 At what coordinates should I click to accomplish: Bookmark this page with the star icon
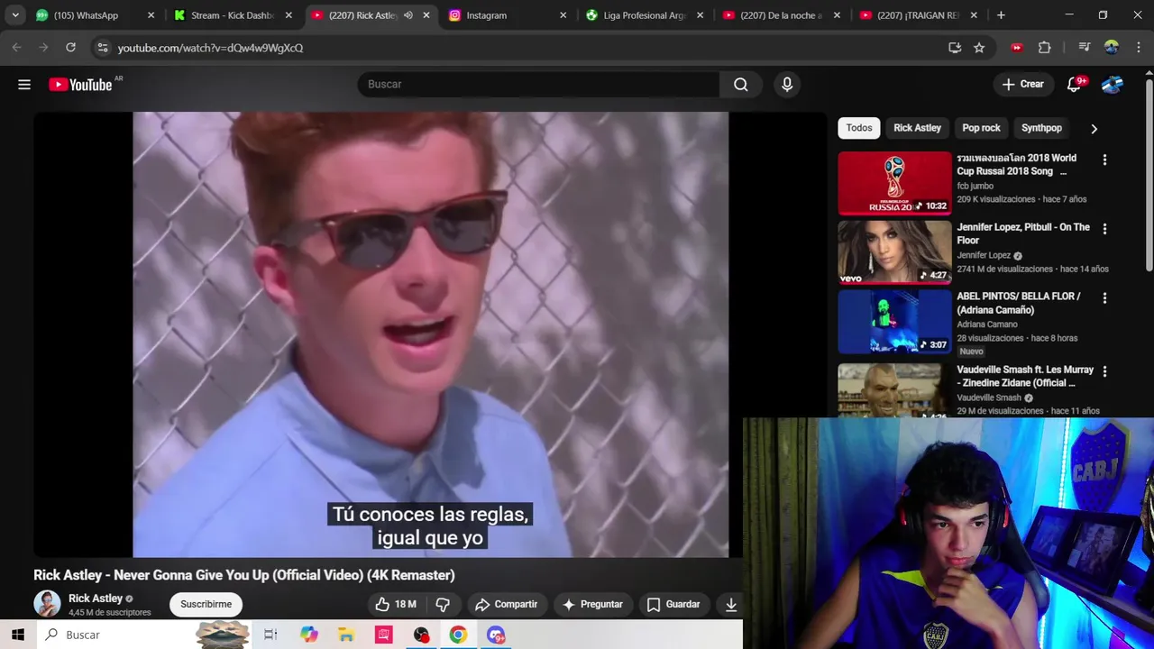coord(979,48)
